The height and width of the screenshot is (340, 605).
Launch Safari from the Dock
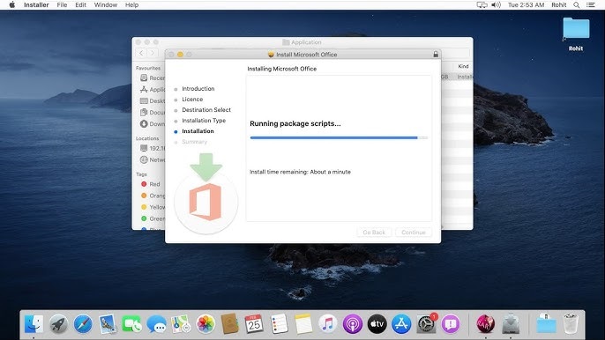(83, 324)
